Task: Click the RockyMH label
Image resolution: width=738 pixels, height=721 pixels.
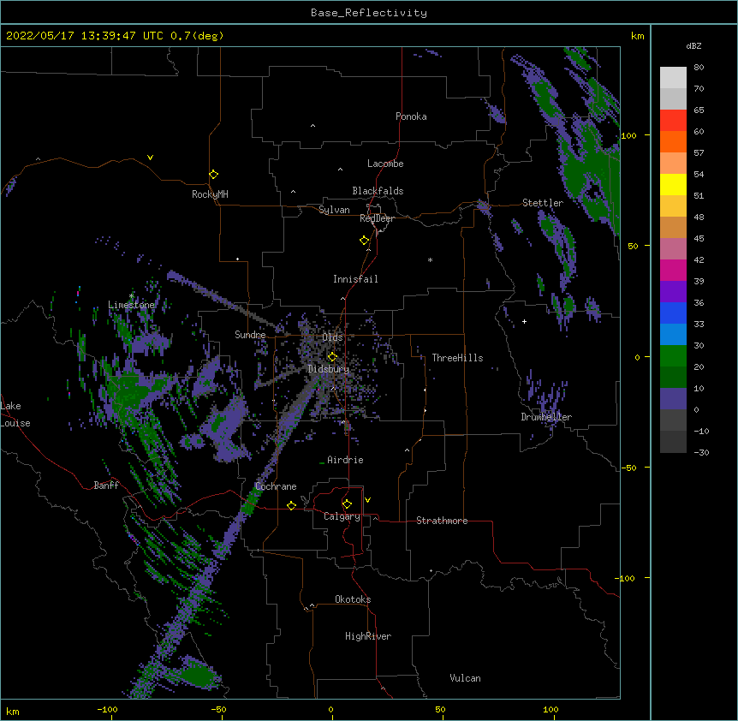Action: [x=210, y=194]
